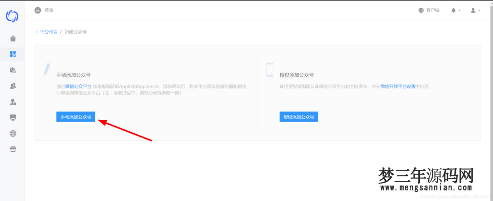Click the 授权添加公众号 section heading
Viewport: 493px width, 201px height.
click(297, 75)
